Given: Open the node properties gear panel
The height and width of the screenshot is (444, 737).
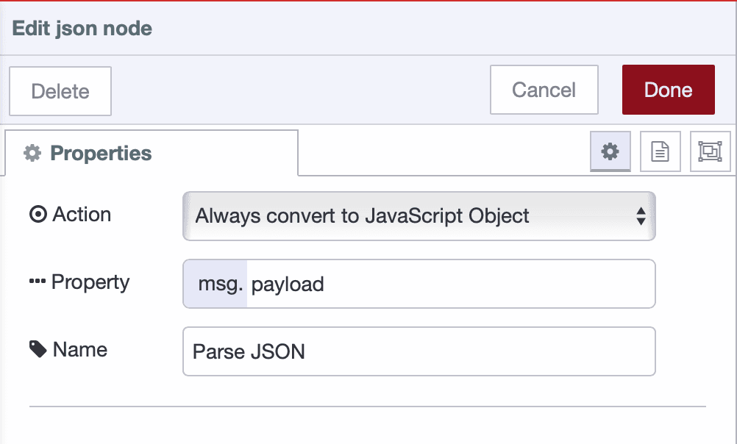Looking at the screenshot, I should 610,151.
